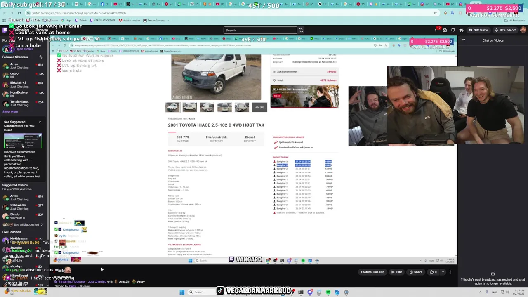Click the main Toyota Hiace photo in stream

pyautogui.click(x=216, y=77)
